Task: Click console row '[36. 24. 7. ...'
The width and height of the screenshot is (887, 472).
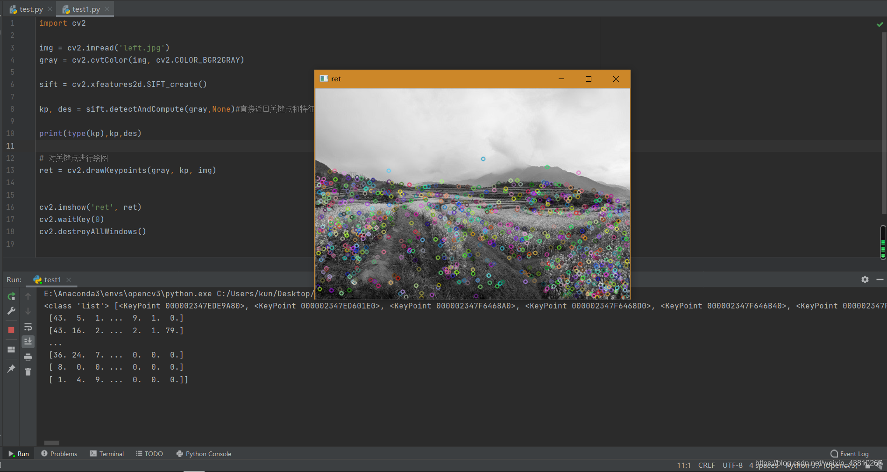Action: pos(116,355)
